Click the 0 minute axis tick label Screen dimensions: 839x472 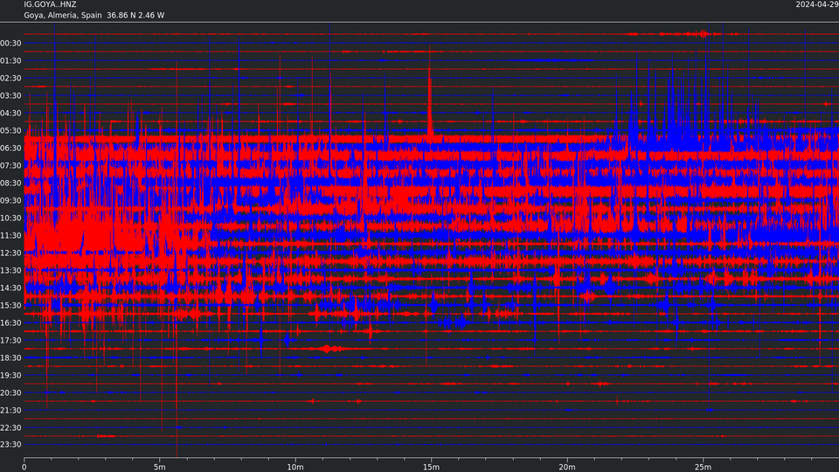click(x=24, y=467)
